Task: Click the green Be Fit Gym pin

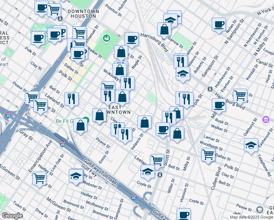Action: tap(87, 120)
